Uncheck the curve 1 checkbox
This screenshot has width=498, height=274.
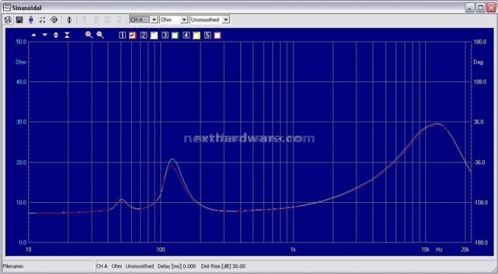[x=133, y=36]
